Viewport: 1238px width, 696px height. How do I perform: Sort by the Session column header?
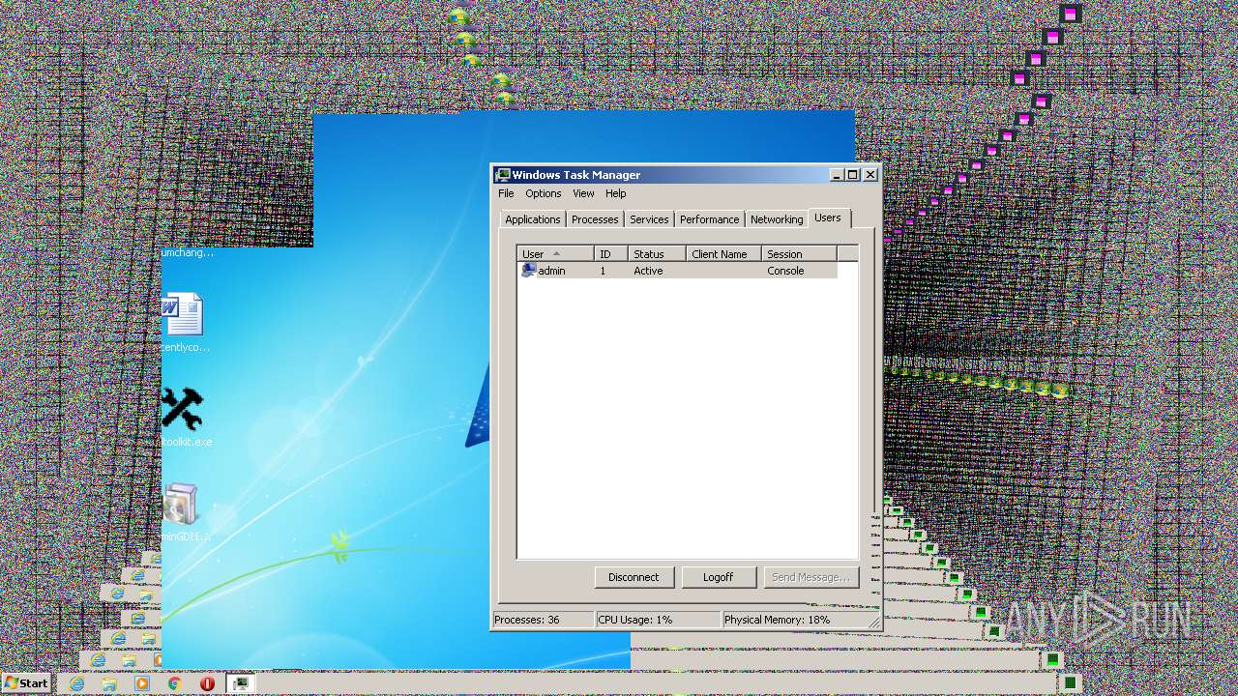pyautogui.click(x=799, y=254)
